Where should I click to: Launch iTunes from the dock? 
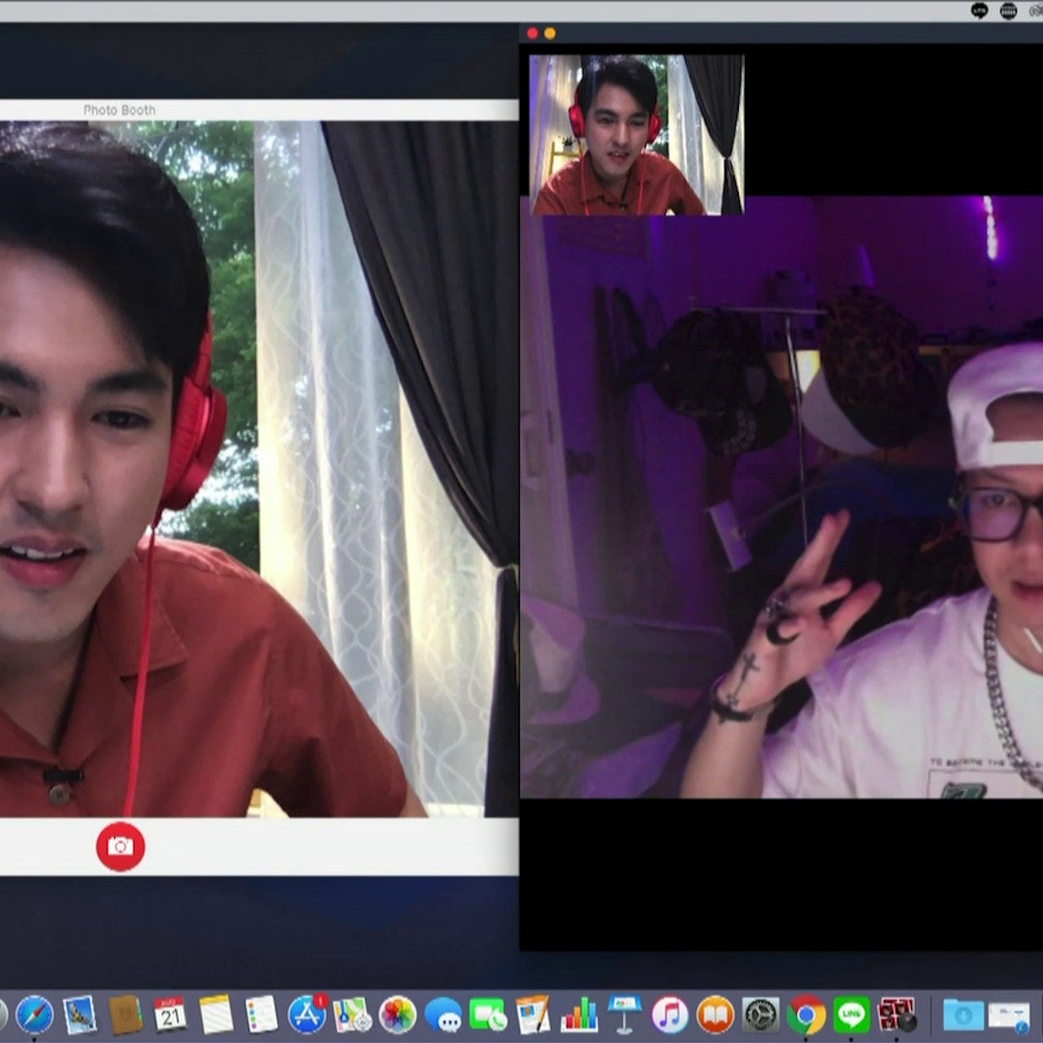[670, 1015]
